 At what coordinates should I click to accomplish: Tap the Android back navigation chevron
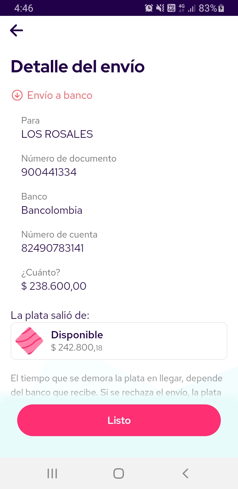(185, 473)
